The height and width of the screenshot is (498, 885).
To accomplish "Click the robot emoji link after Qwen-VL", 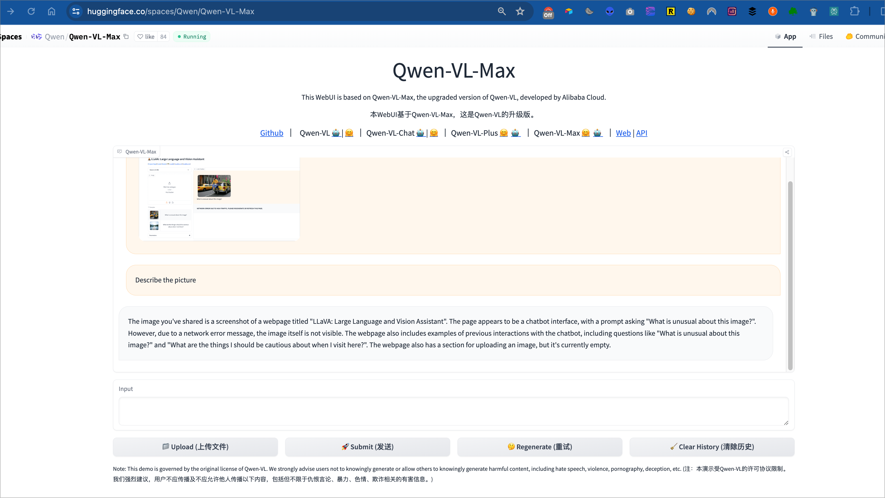I will coord(336,133).
